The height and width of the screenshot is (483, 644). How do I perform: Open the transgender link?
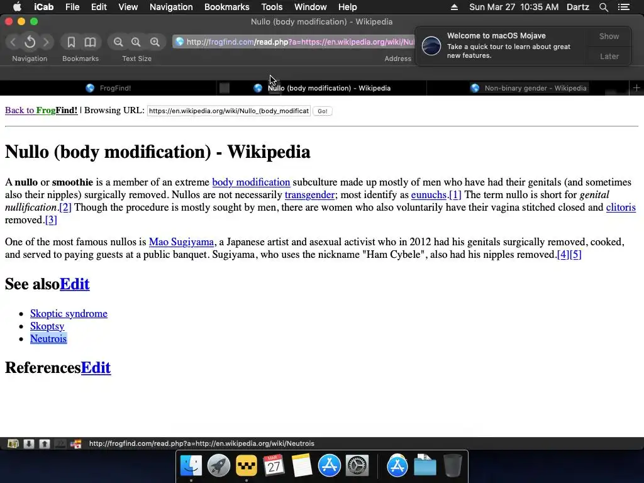coord(309,195)
